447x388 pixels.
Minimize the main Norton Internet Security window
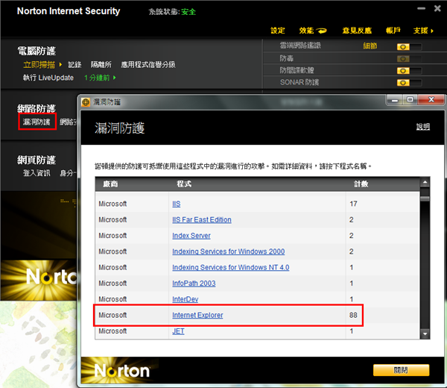pyautogui.click(x=422, y=8)
